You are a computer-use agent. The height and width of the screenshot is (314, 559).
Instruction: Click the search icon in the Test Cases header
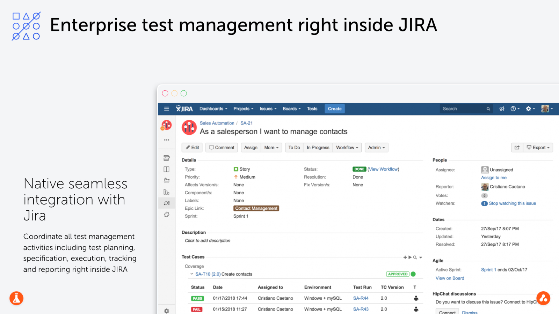[415, 257]
